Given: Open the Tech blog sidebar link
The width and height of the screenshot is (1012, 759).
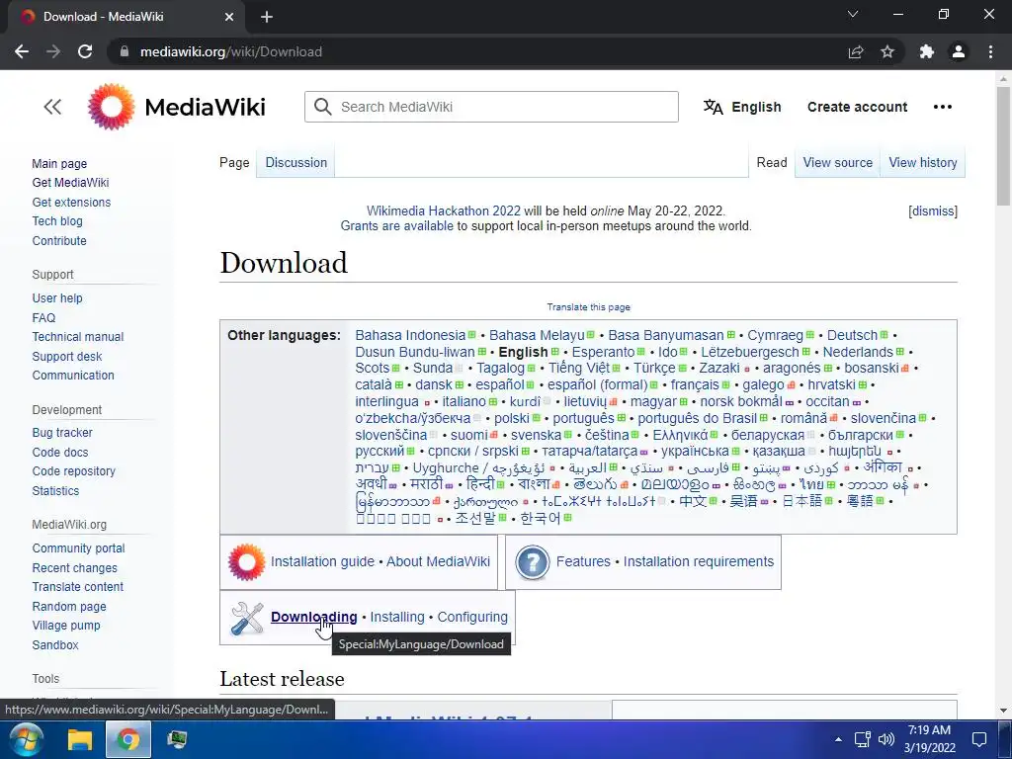Looking at the screenshot, I should pyautogui.click(x=57, y=221).
